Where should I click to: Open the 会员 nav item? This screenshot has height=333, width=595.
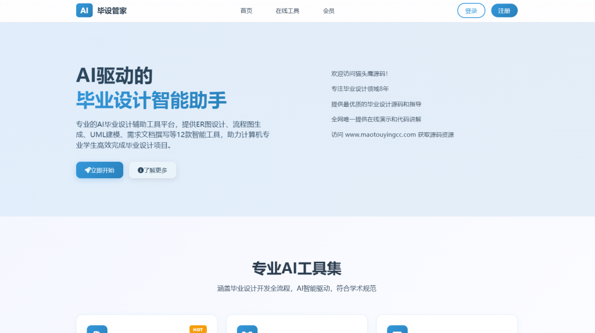[328, 11]
